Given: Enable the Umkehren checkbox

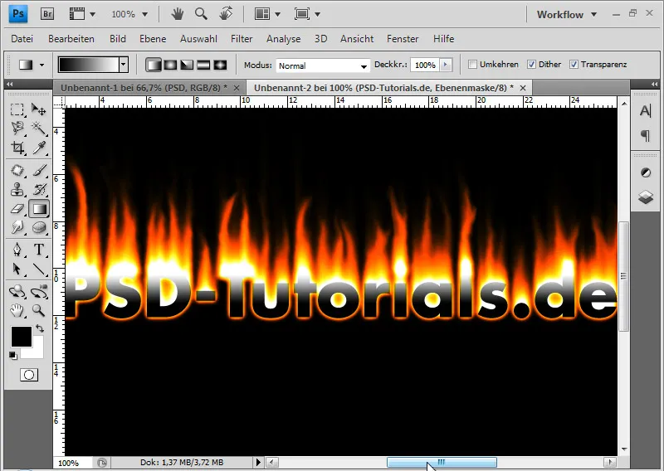Looking at the screenshot, I should click(472, 65).
